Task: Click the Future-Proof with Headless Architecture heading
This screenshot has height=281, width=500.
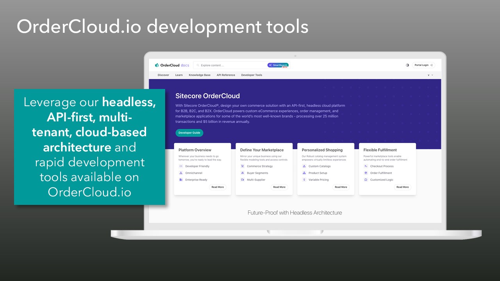Action: [x=295, y=213]
